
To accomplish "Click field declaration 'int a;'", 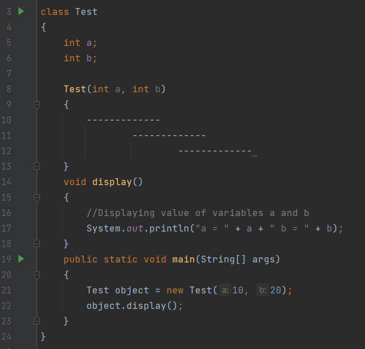I will [80, 42].
